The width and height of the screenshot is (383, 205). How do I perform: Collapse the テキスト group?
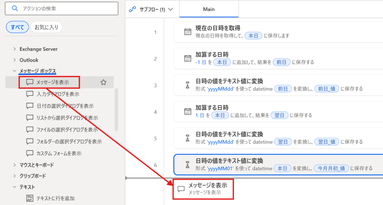15,187
